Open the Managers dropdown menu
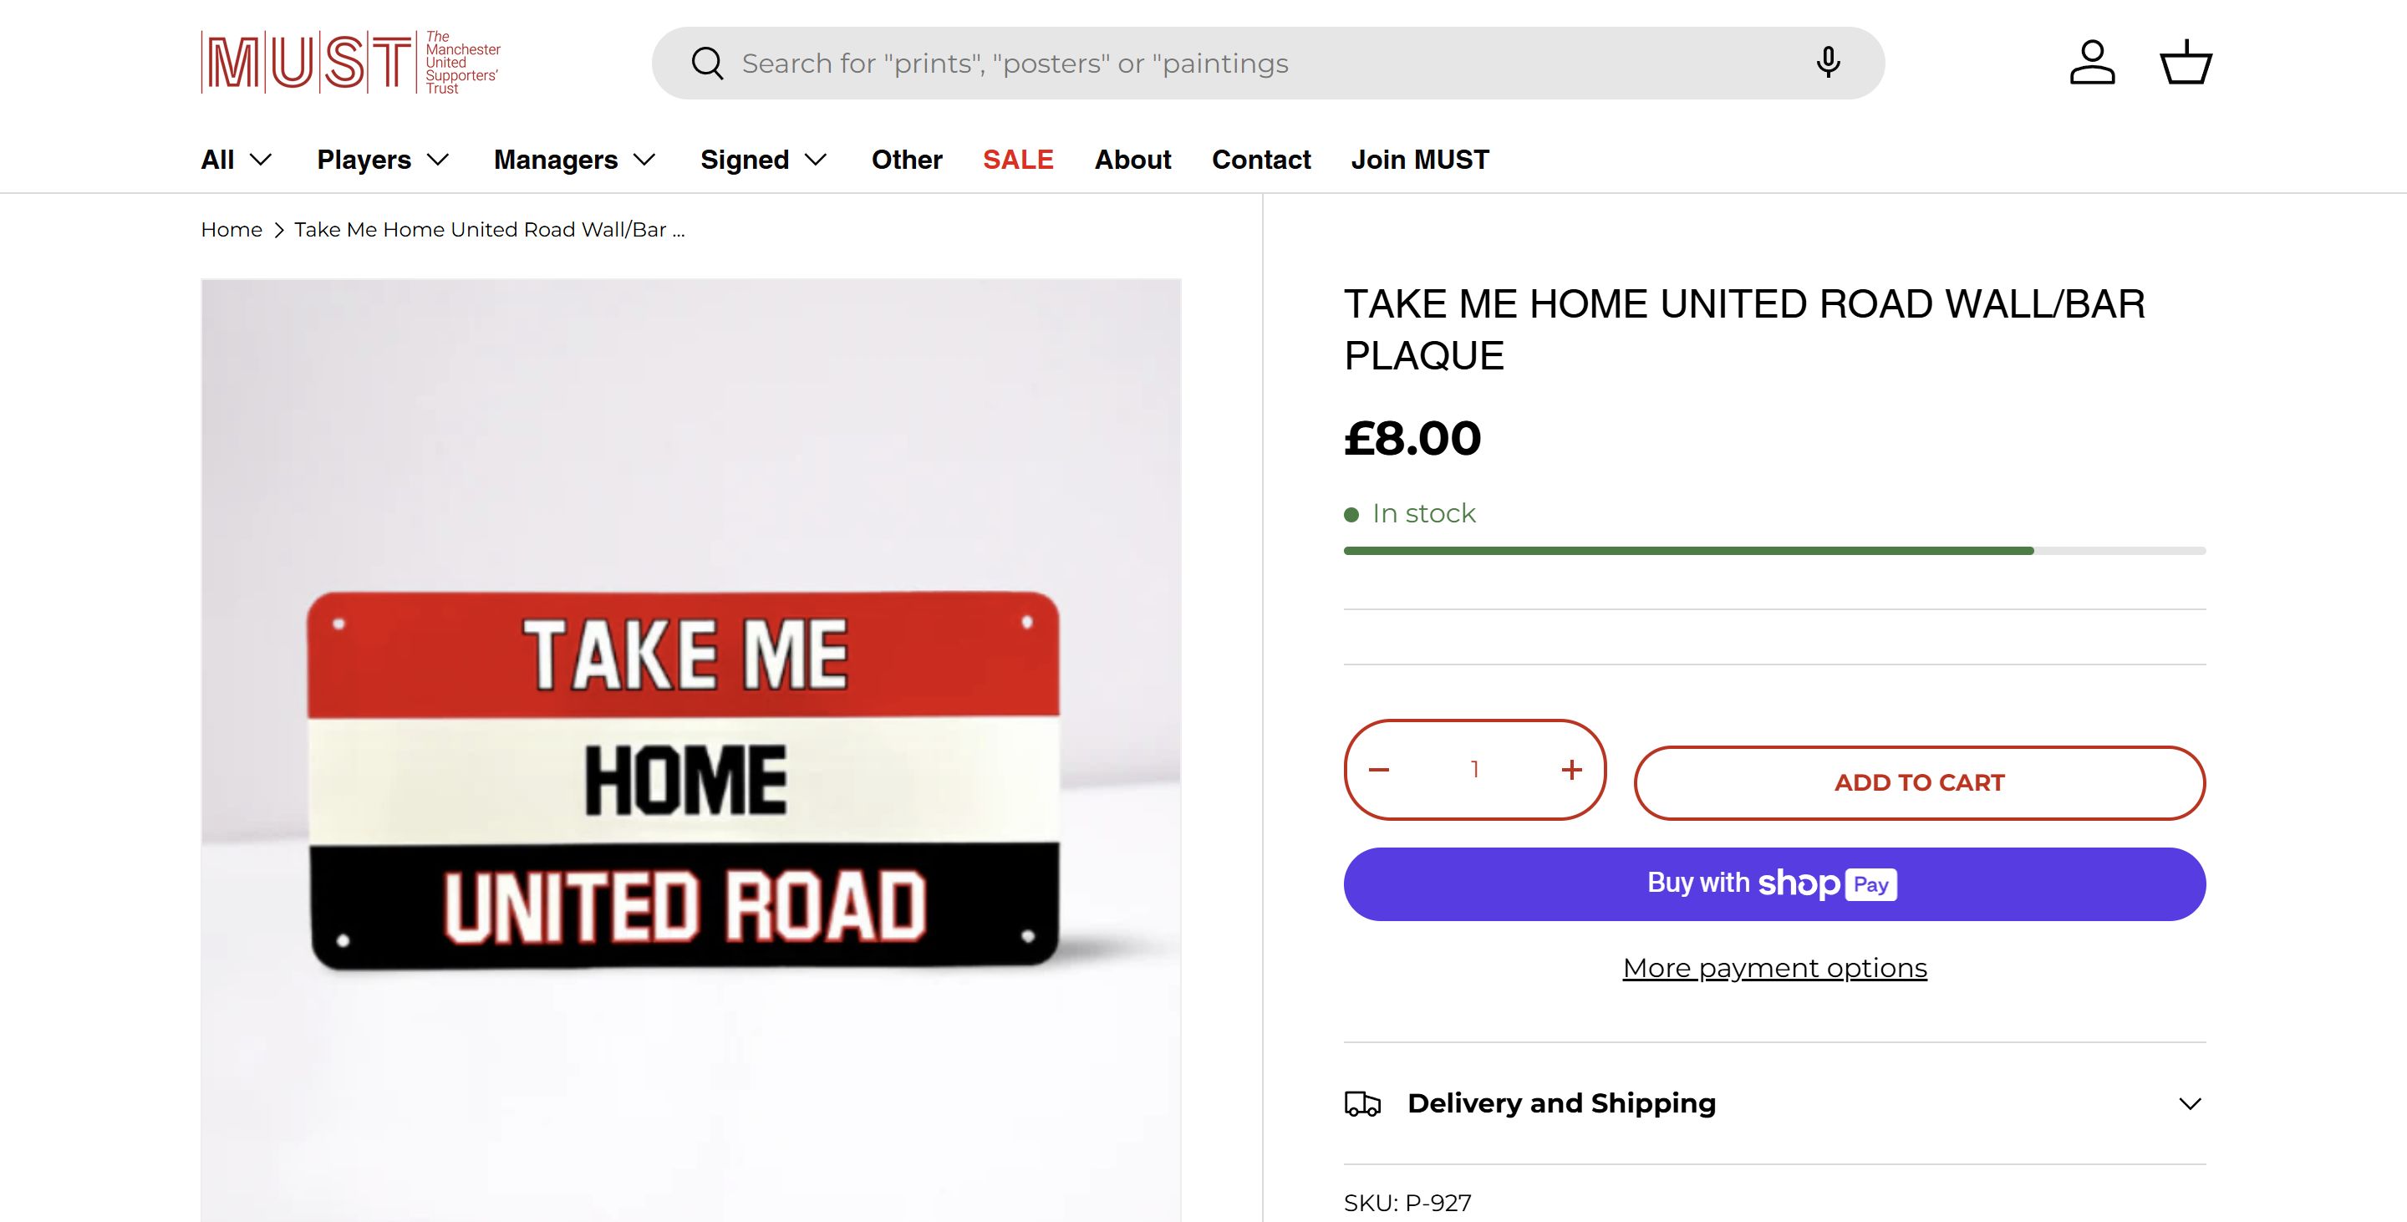The image size is (2407, 1222). 575,160
